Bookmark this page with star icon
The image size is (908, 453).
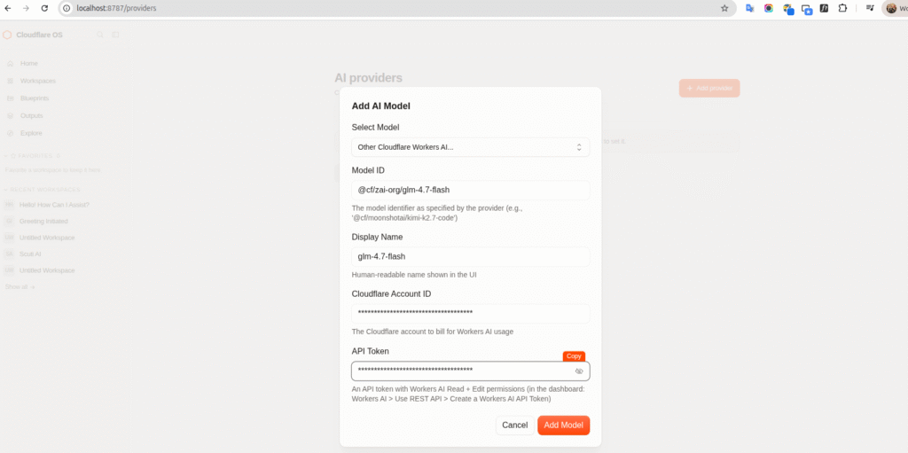click(724, 8)
